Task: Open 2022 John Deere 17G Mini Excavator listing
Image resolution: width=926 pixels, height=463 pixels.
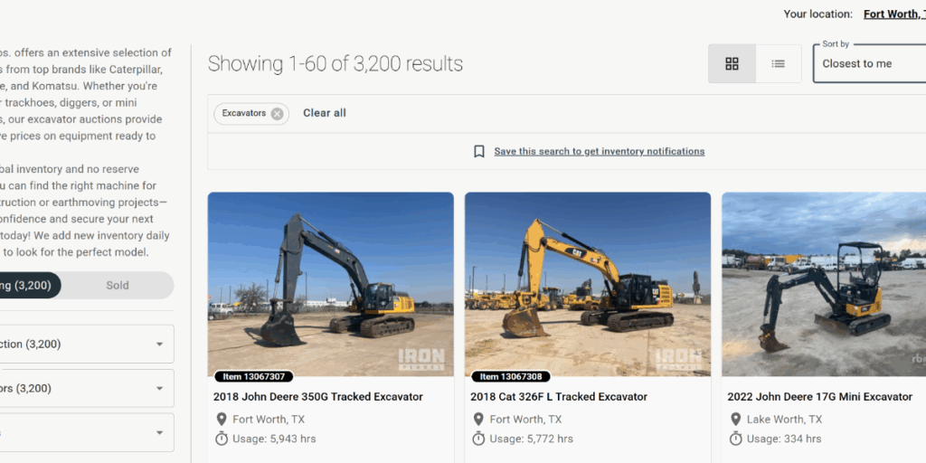Action: coord(819,397)
